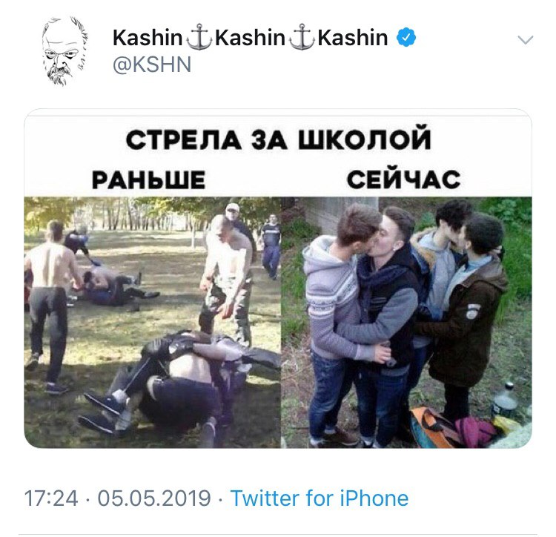This screenshot has width=556, height=537.
Task: Click the 17:24 tweet timestamp
Action: pyautogui.click(x=51, y=498)
